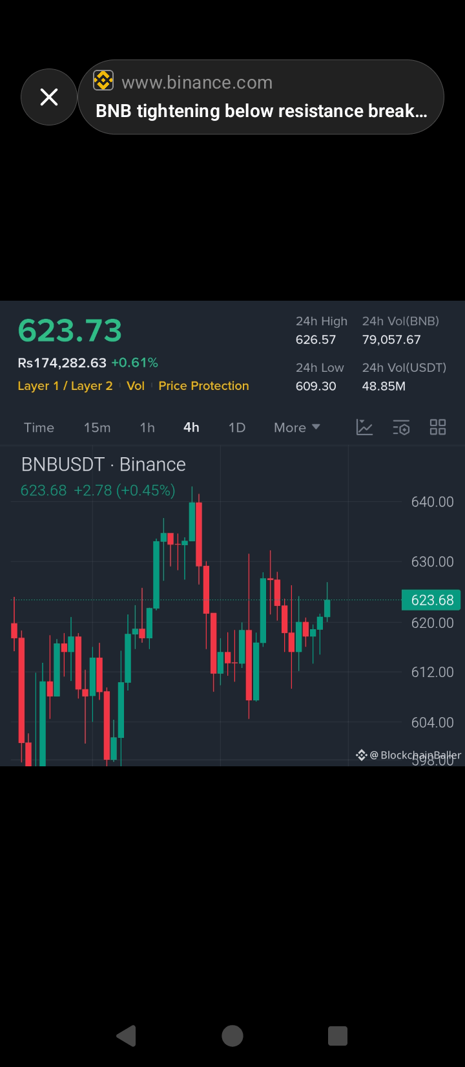The height and width of the screenshot is (1067, 465).
Task: Tap the 24h Vol(BNB) value 79,057.67
Action: pos(391,339)
